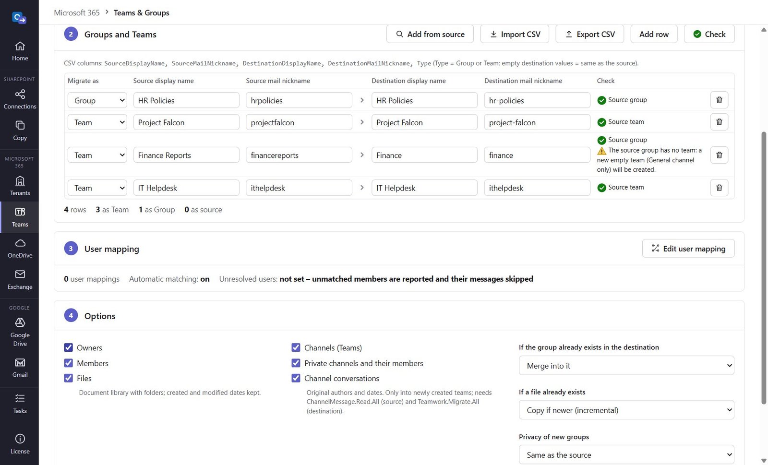Screen dimensions: 768x465
Task: Open the Copy sidebar item
Action: click(20, 131)
